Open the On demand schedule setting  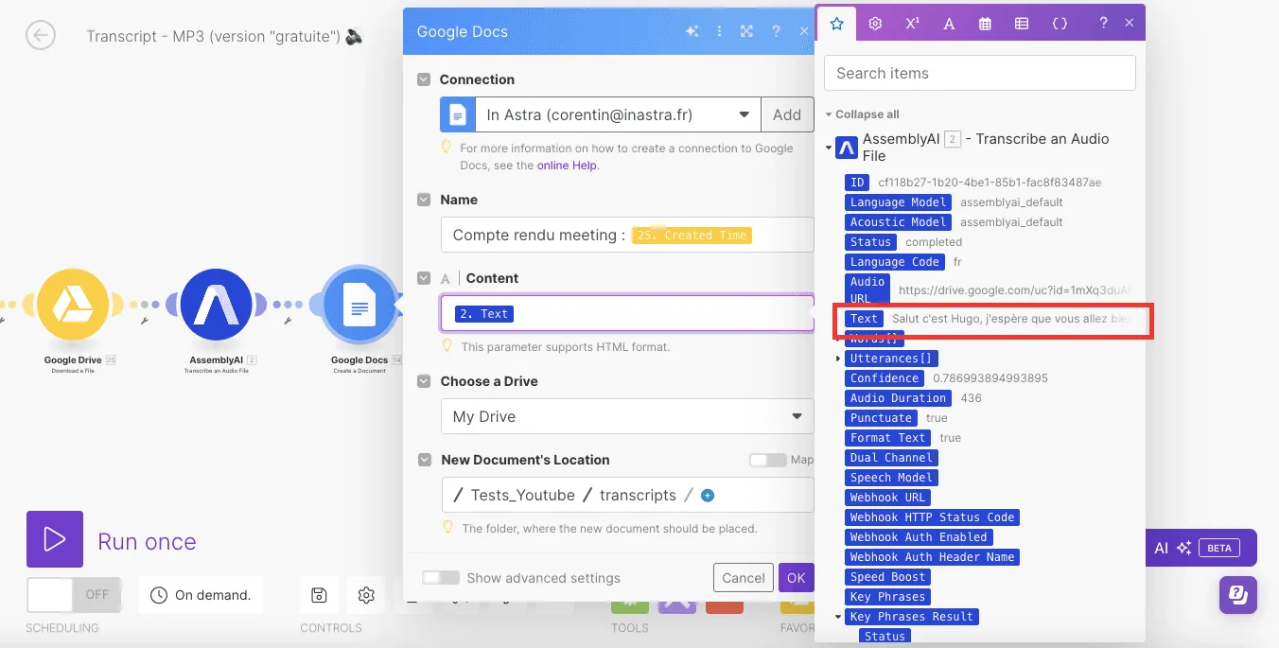point(201,595)
